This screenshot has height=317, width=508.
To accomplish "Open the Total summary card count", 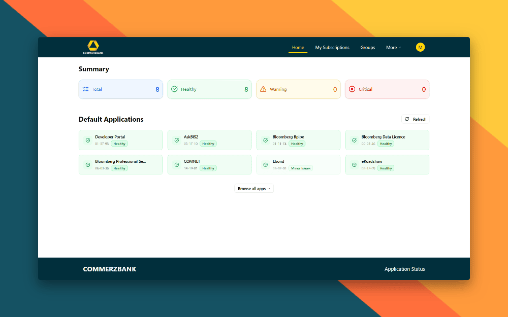I will click(157, 89).
